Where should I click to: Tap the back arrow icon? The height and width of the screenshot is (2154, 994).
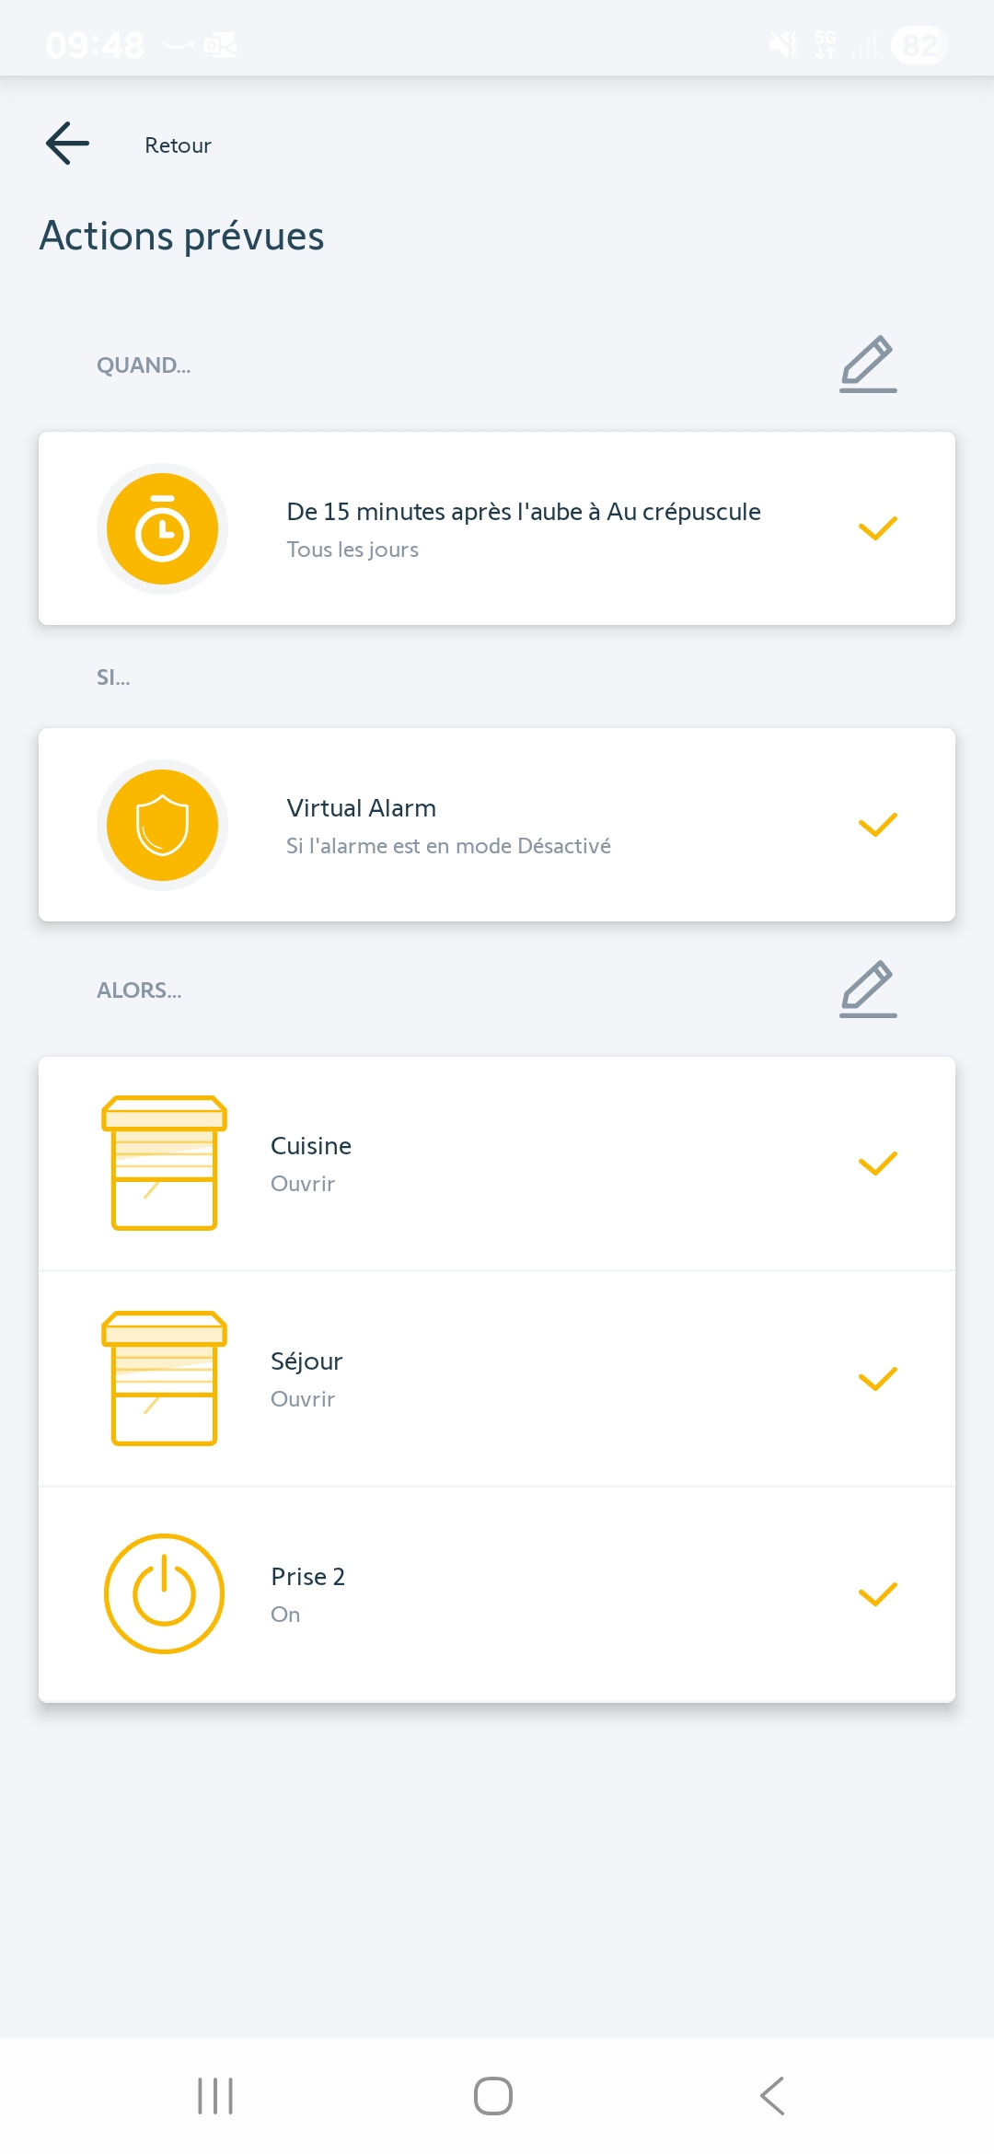pos(68,144)
